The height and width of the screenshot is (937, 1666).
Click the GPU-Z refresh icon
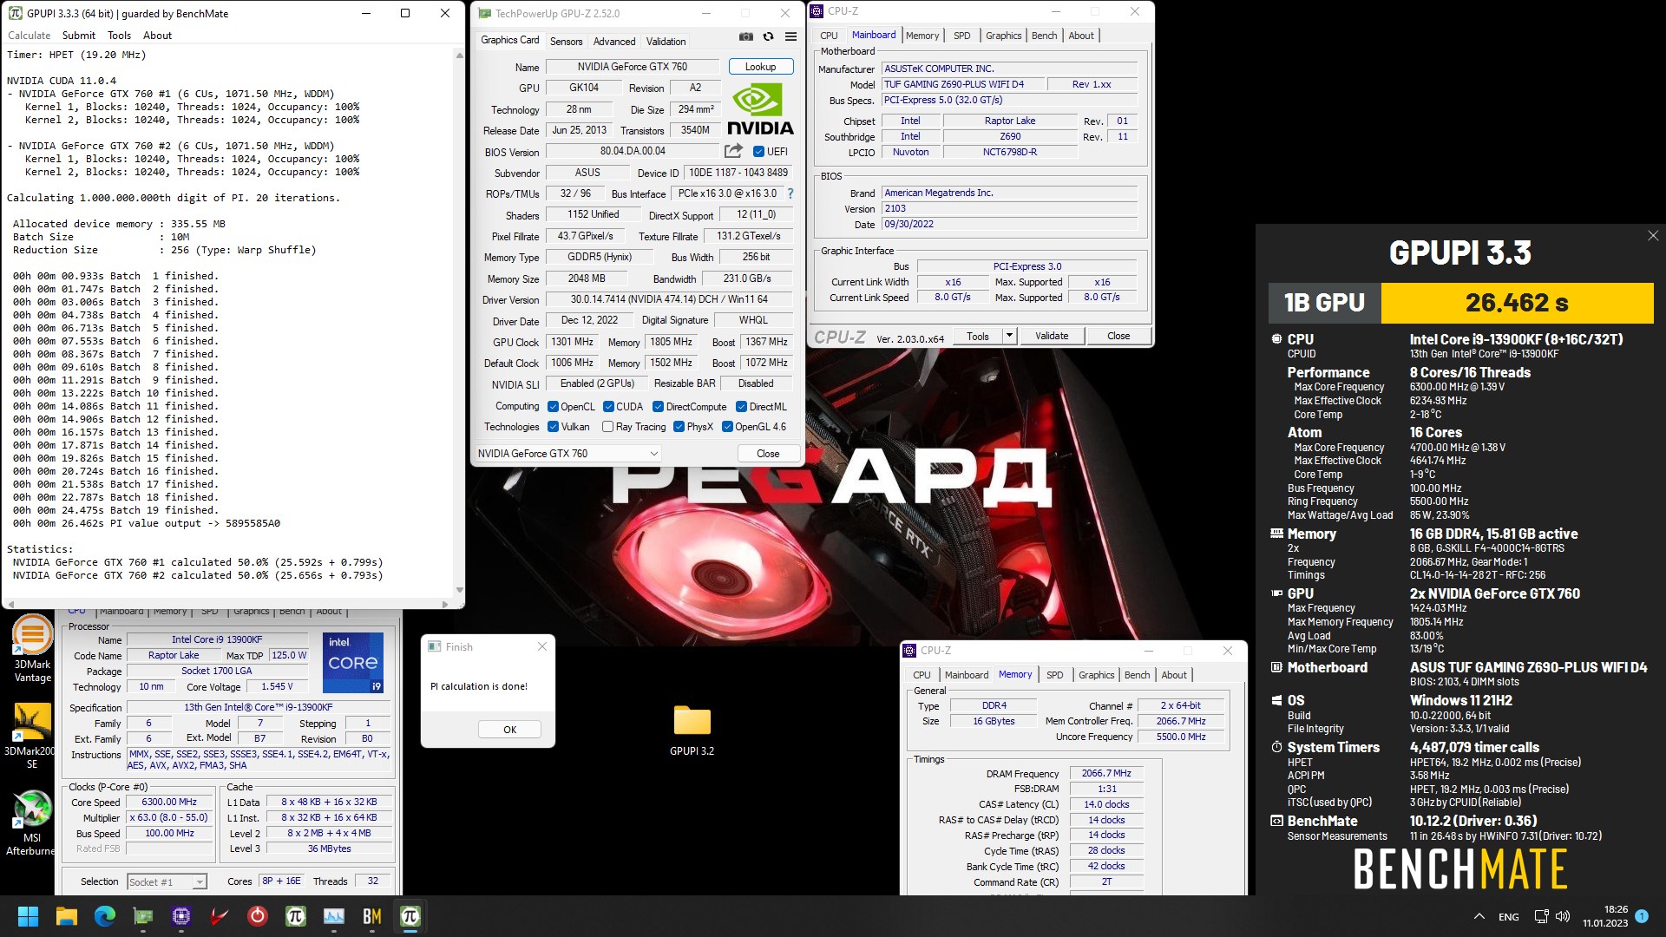pyautogui.click(x=768, y=36)
